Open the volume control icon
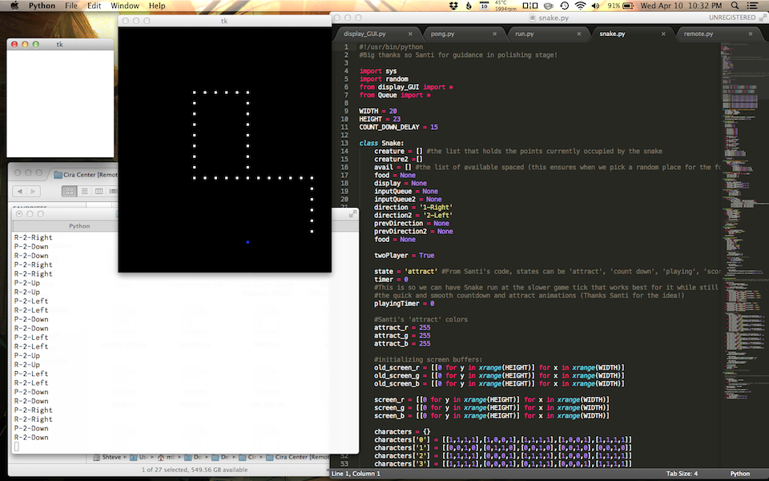769x481 pixels. pos(595,6)
